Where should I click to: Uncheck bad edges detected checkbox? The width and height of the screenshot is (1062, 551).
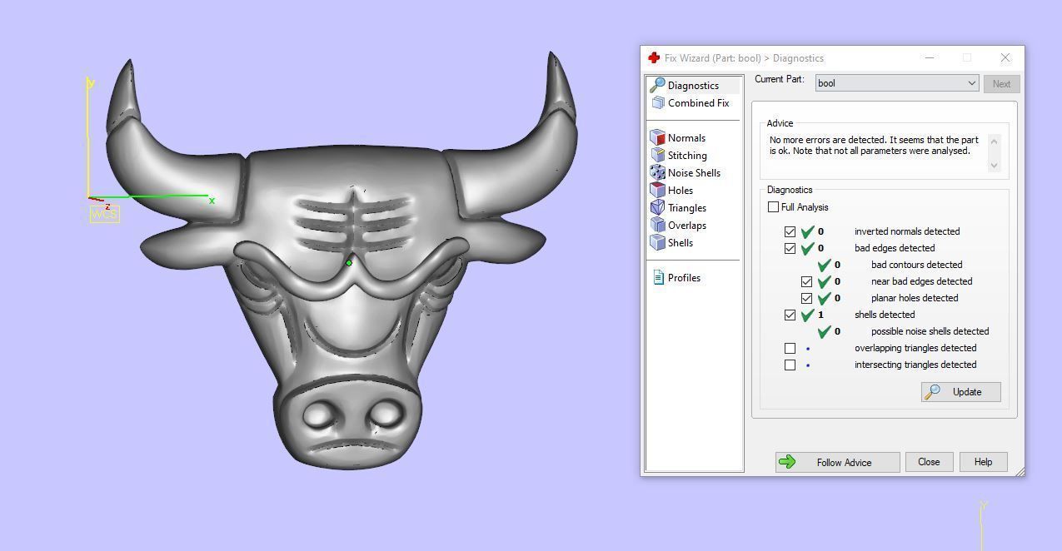click(x=790, y=248)
